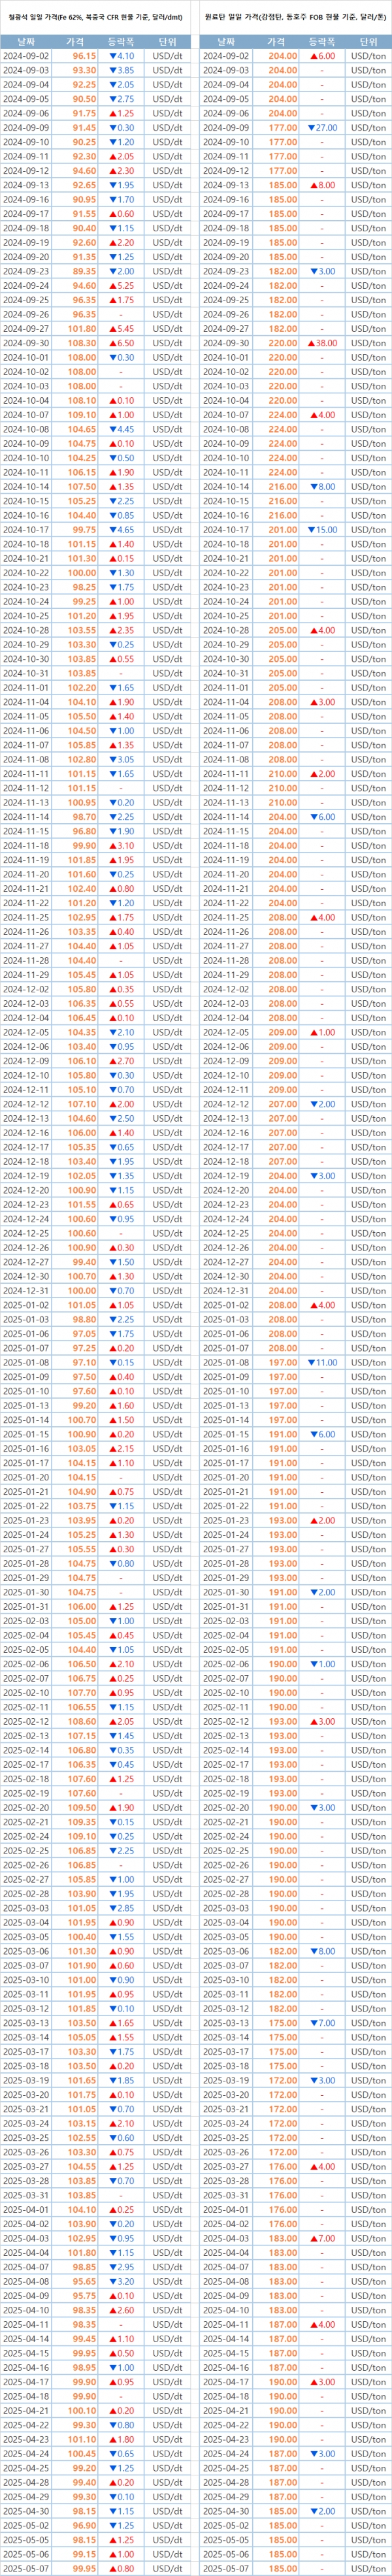The image size is (392, 2576).
Task: Click the red up arrow beside 5.25
Action: tap(112, 286)
